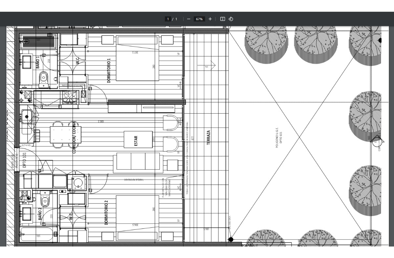Screen dimensions: 394x258
Task: Click the TERRAZA label on the plan
Action: [208, 137]
